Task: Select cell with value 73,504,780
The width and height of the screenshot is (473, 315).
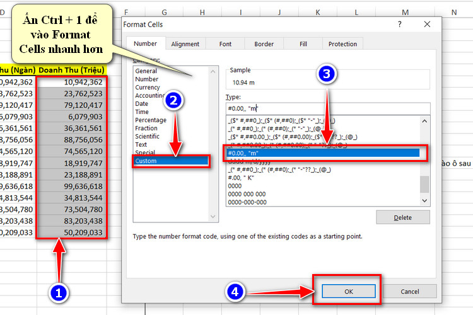Action: coord(71,209)
